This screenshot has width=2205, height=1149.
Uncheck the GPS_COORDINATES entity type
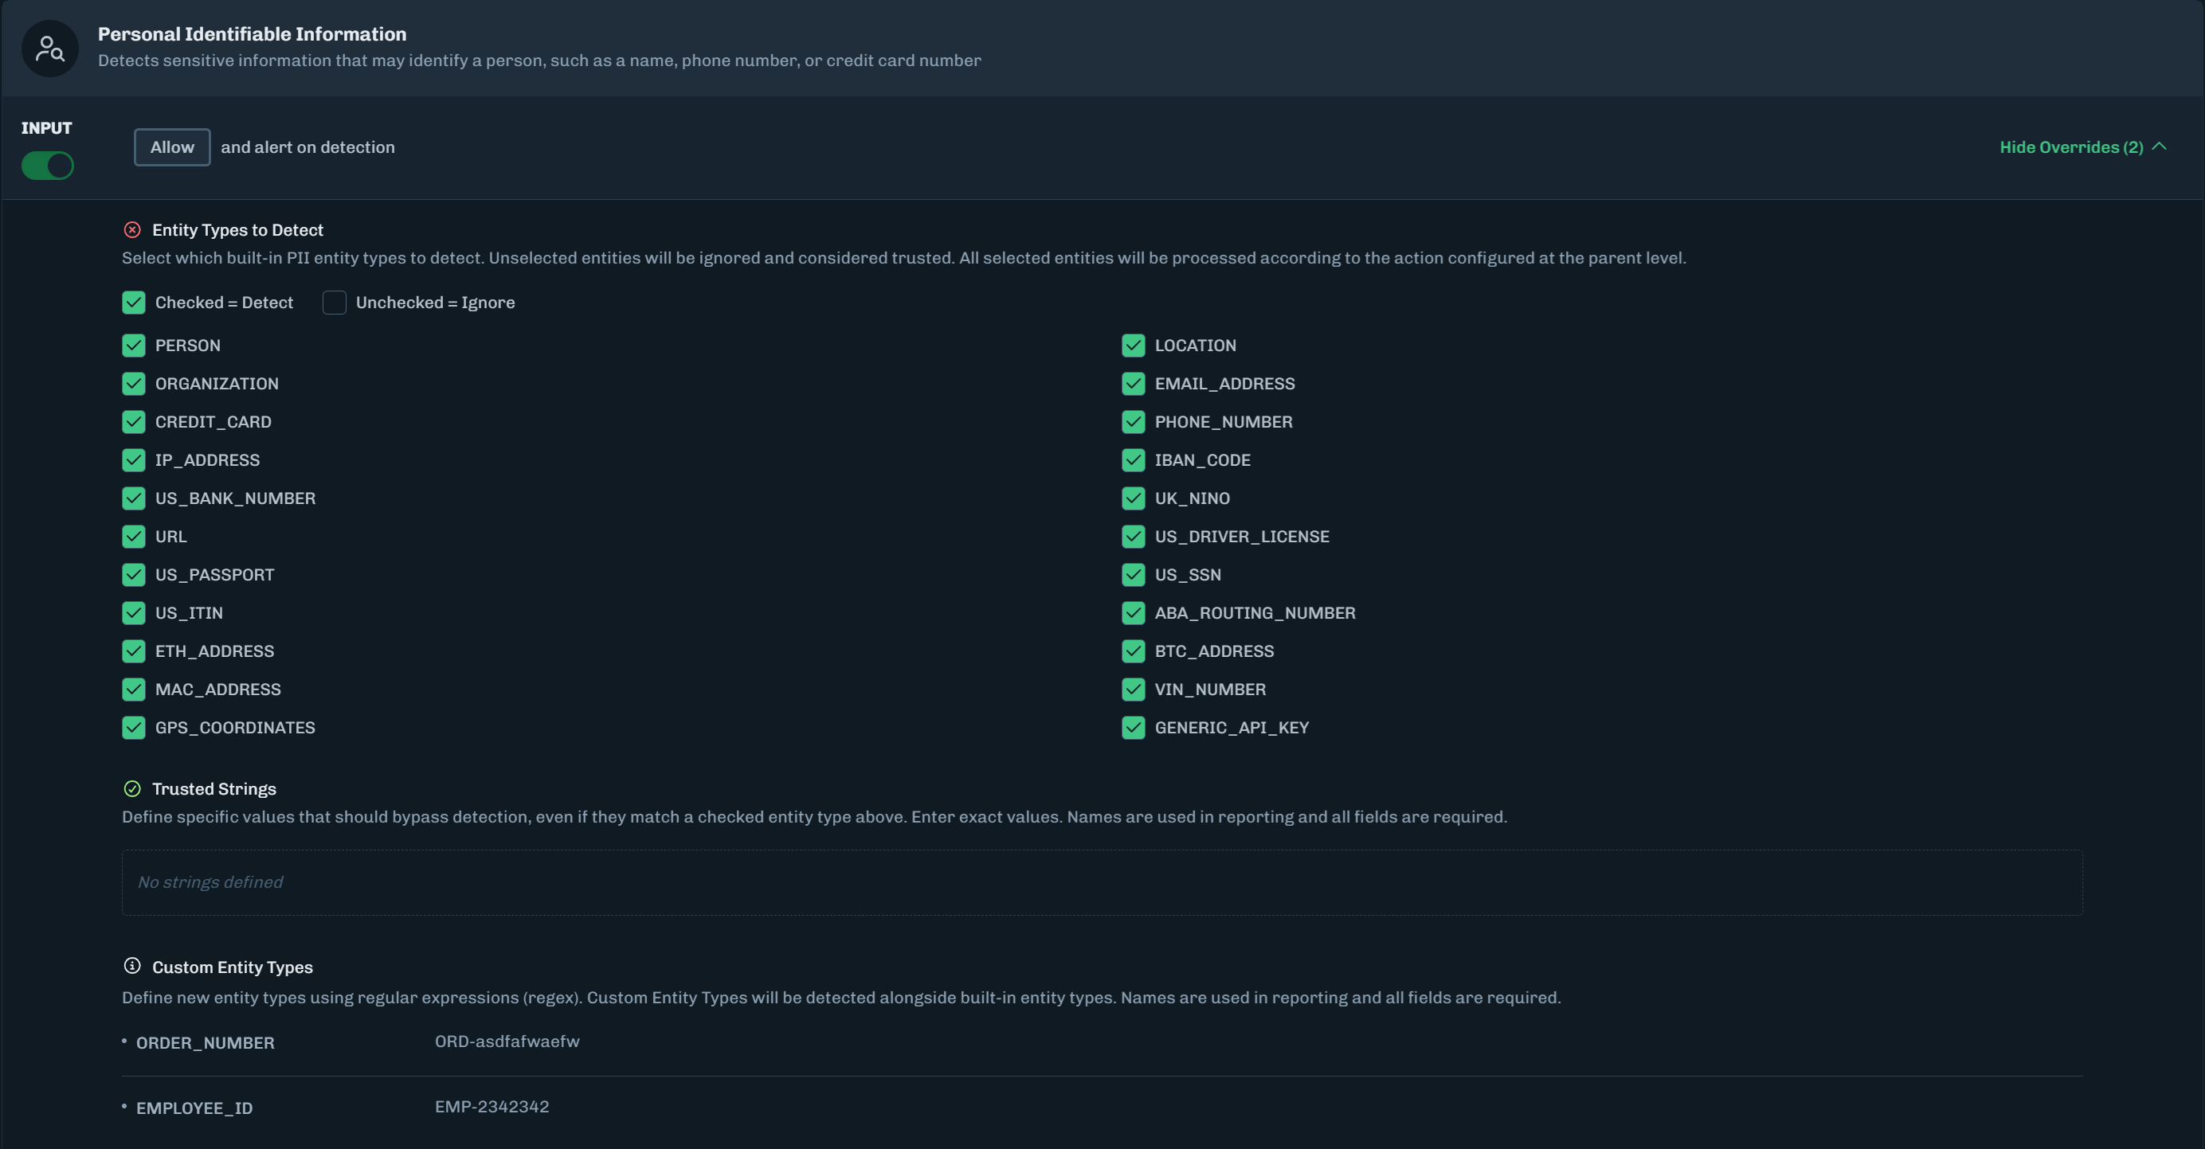(x=134, y=727)
